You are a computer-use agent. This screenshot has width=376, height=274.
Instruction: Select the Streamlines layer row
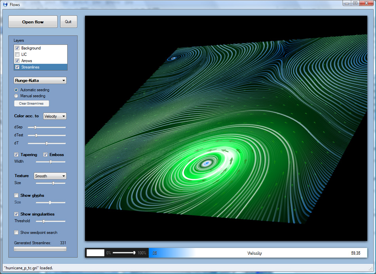tap(30, 67)
